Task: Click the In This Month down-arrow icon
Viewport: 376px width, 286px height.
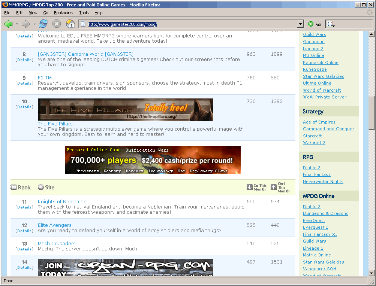Action: [x=250, y=187]
